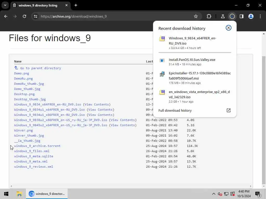Click the external-link icon beside Full download history
Image resolution: width=266 pixels, height=199 pixels.
229,110
